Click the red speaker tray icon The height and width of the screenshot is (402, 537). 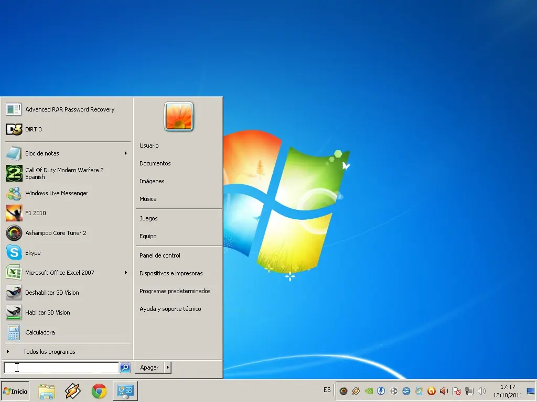(x=444, y=390)
